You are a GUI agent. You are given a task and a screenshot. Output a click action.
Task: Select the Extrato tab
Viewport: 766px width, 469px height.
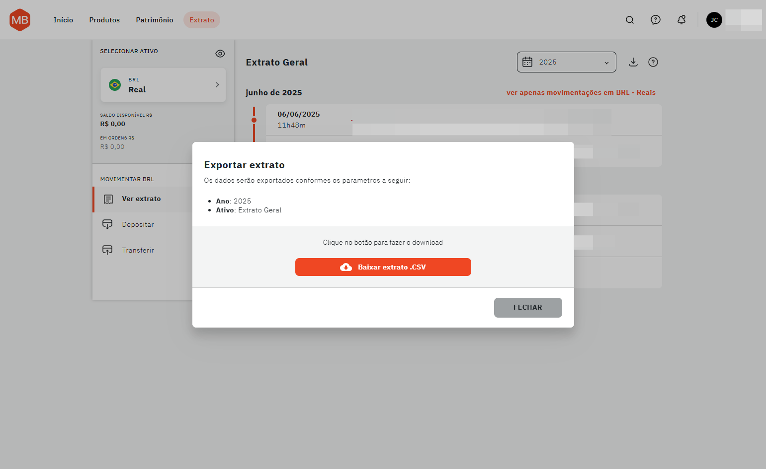point(202,20)
